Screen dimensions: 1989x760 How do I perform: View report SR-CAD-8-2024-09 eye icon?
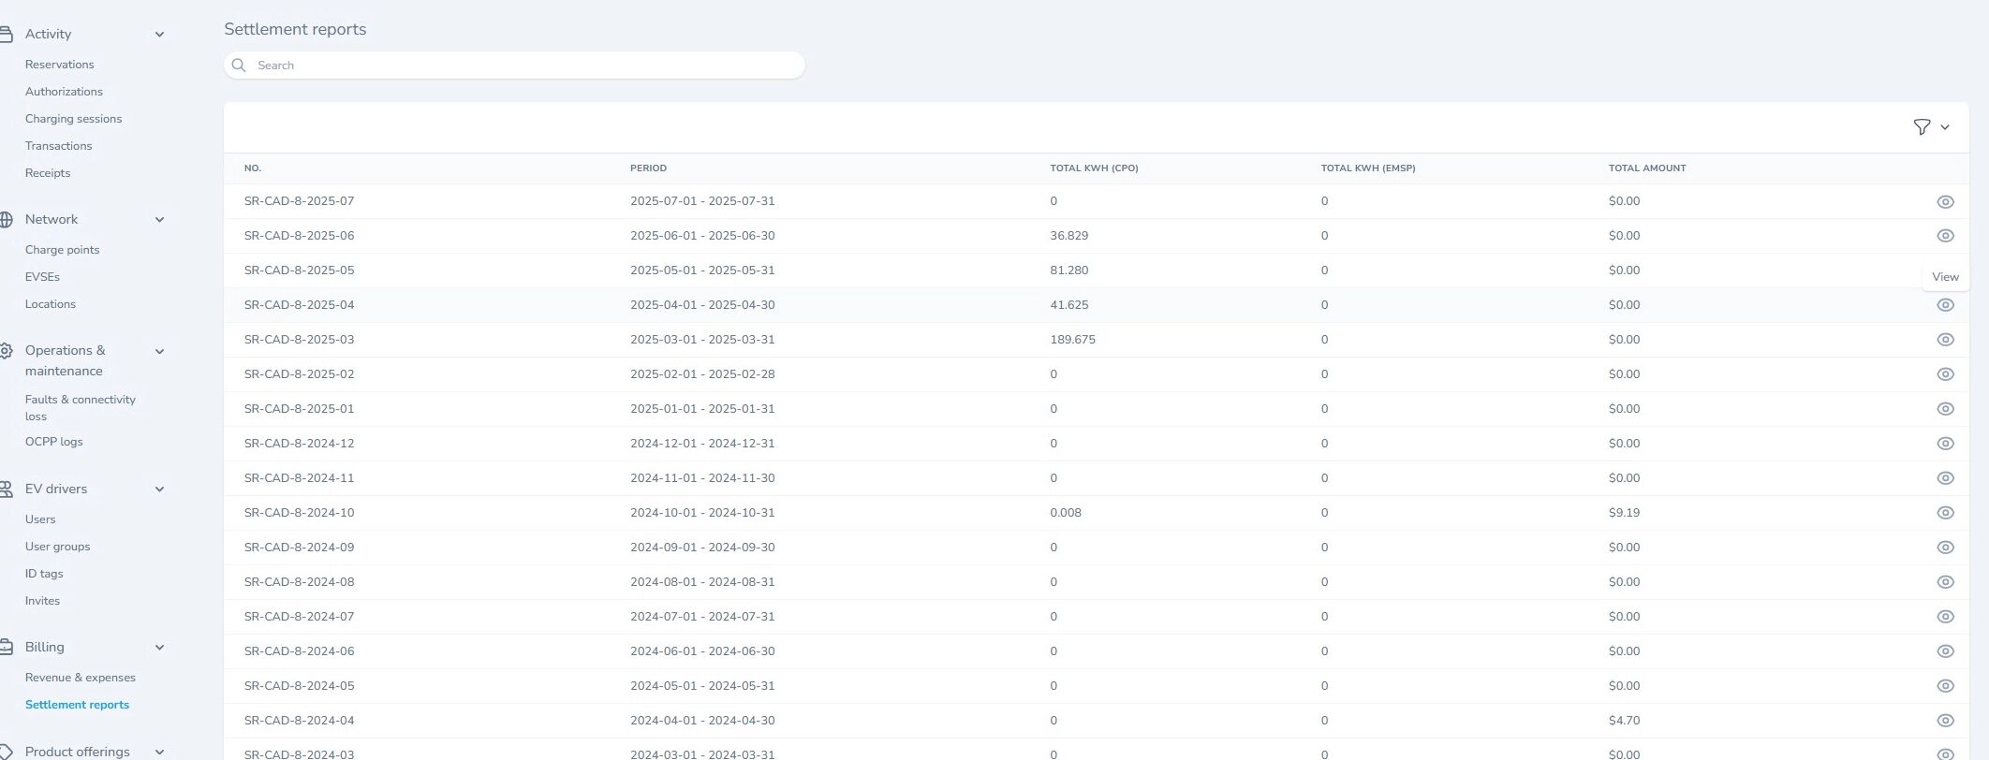tap(1945, 548)
